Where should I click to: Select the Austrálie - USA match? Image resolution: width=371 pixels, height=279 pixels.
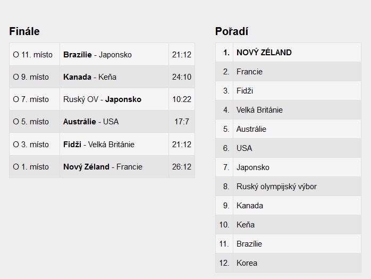tap(91, 122)
